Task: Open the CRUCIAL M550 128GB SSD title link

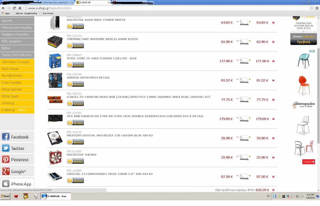Action: [x=110, y=174]
